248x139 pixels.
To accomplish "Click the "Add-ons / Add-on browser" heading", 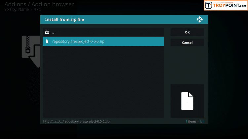I will [39, 4].
